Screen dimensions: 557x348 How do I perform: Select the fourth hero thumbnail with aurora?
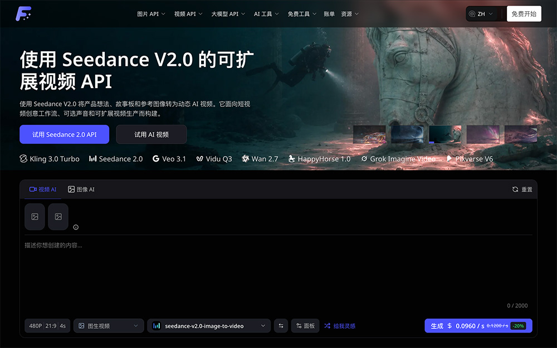coord(483,134)
